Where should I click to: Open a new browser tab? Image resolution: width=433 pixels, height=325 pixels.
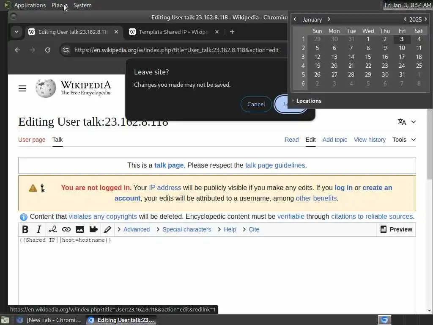[232, 32]
